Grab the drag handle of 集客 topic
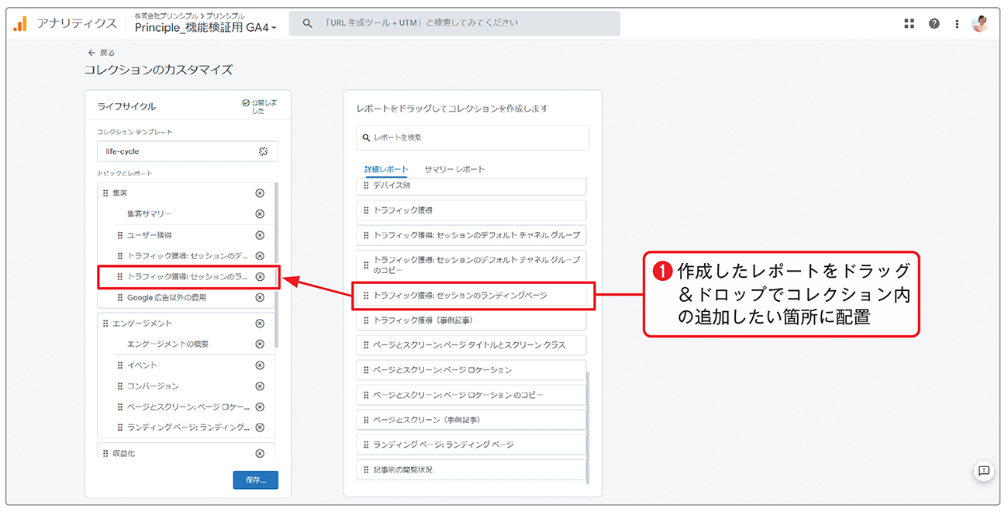 [x=105, y=193]
